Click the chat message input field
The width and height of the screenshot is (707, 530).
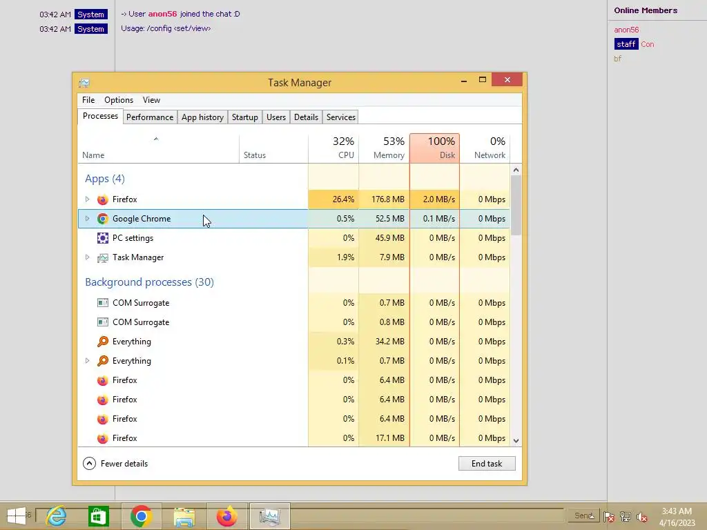pyautogui.click(x=300, y=515)
